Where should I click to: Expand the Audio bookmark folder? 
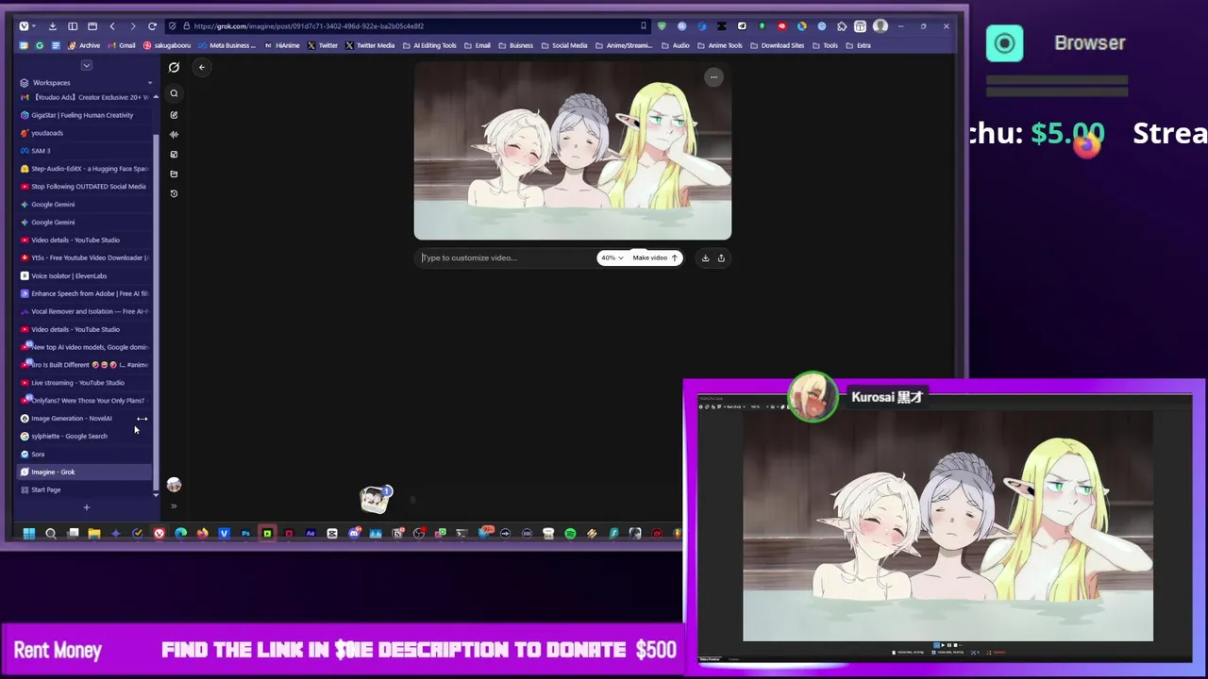tap(675, 45)
